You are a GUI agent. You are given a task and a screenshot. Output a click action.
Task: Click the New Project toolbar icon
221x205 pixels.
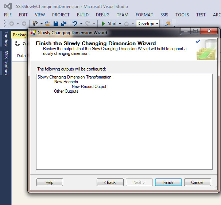35,24
